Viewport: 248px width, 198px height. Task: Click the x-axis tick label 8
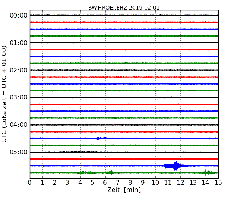[130, 183]
